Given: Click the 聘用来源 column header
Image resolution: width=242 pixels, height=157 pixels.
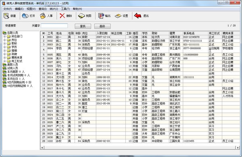Looking at the screenshot, I should [x=231, y=33].
